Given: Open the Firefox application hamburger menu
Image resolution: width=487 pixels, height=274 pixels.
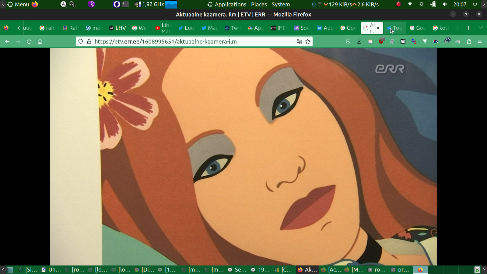Looking at the screenshot, I should [480, 42].
